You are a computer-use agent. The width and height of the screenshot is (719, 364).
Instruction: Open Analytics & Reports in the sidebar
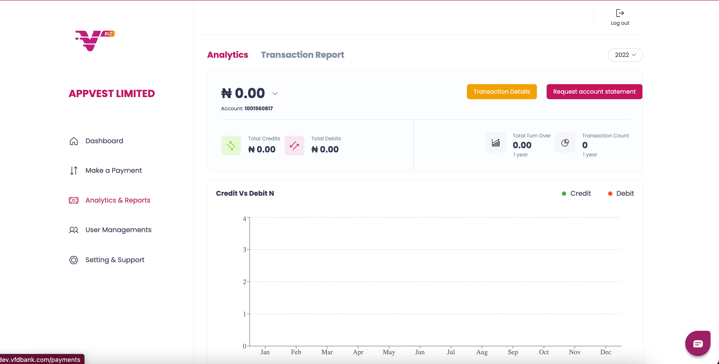(x=117, y=200)
